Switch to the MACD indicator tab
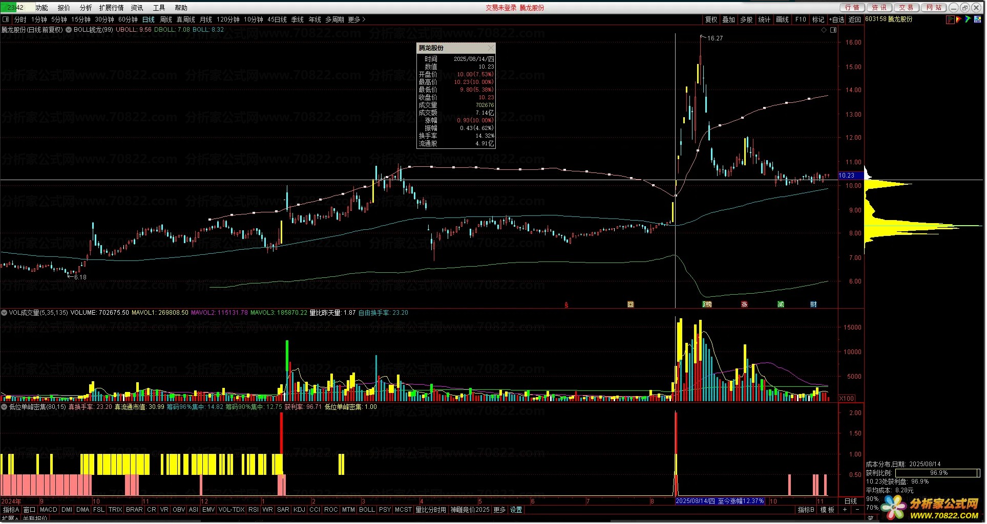The width and height of the screenshot is (987, 524). [48, 510]
